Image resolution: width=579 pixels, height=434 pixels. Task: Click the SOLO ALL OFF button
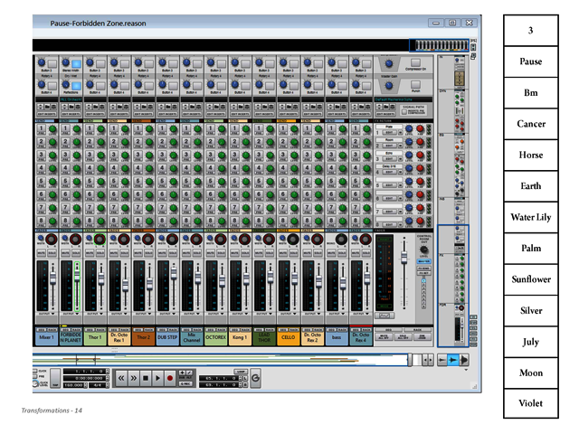[403, 336]
